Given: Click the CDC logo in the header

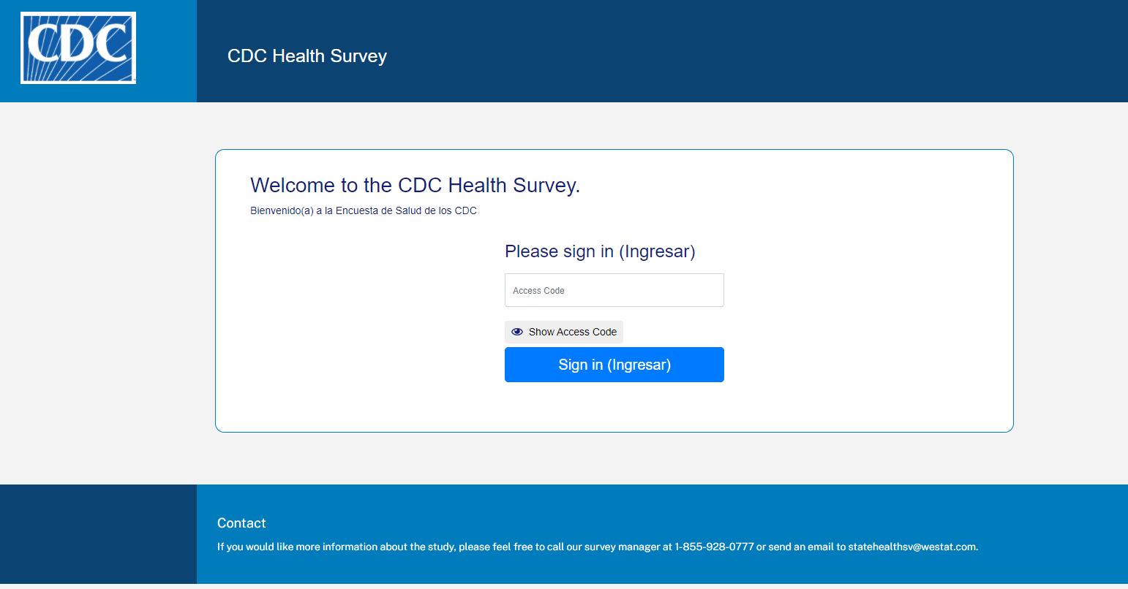Looking at the screenshot, I should point(78,48).
